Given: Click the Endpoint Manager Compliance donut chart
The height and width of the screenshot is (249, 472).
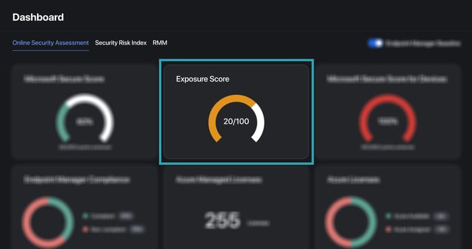Looking at the screenshot, I should point(48,222).
